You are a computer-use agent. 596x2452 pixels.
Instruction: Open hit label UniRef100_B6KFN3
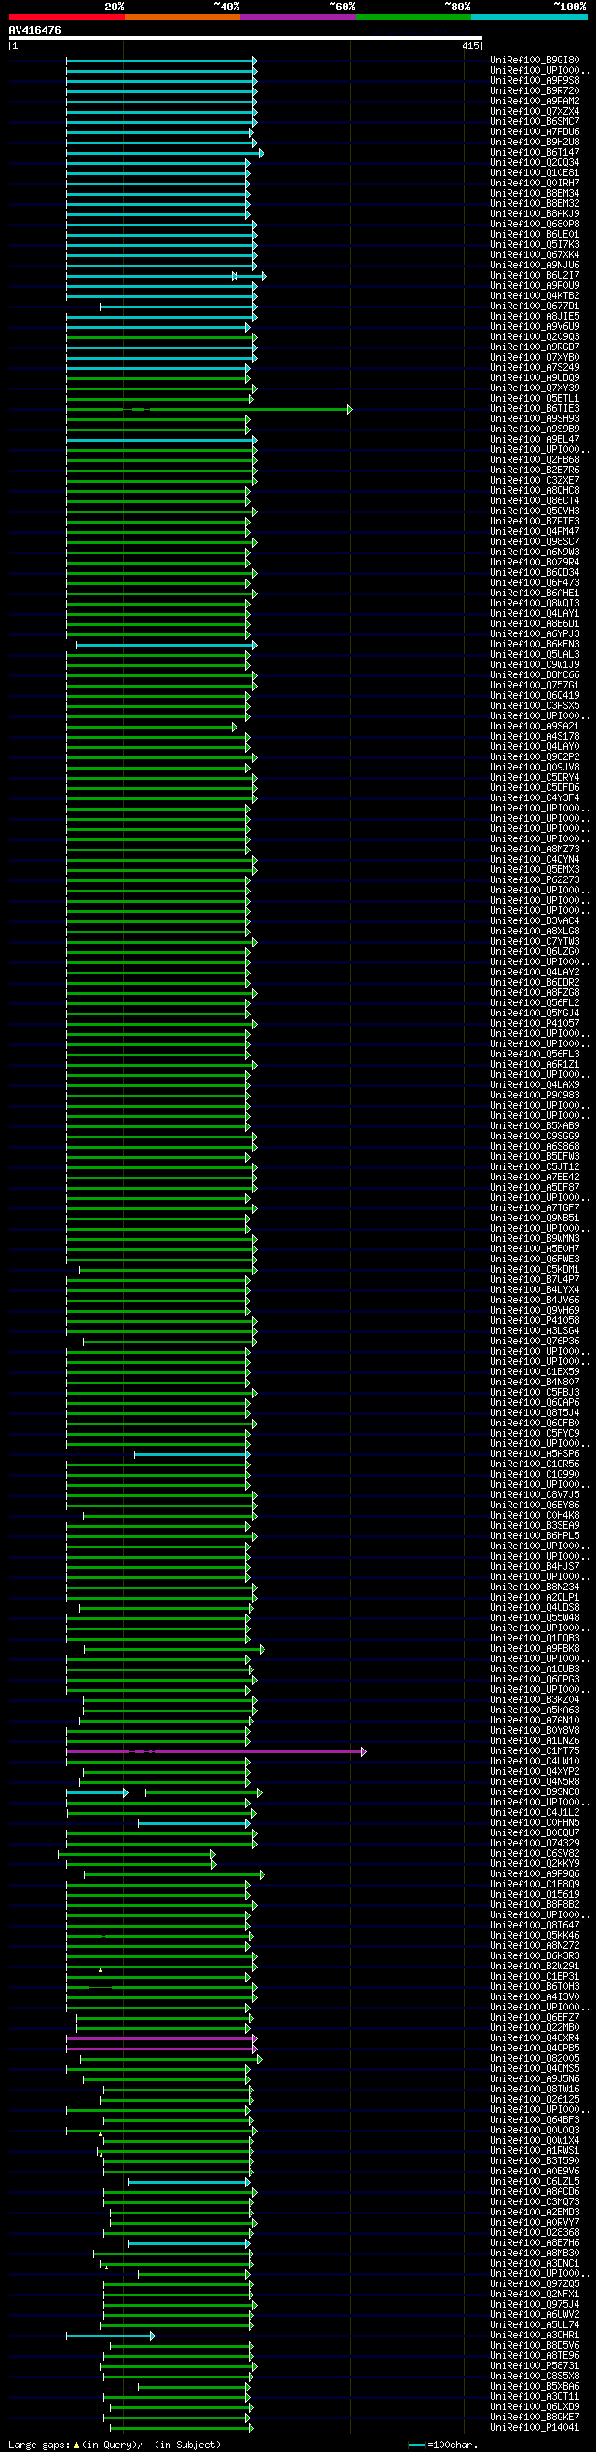tap(535, 645)
